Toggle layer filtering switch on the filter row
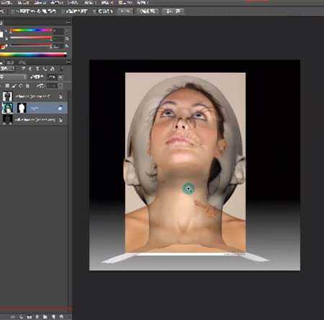This screenshot has height=320, width=324. pos(62,68)
